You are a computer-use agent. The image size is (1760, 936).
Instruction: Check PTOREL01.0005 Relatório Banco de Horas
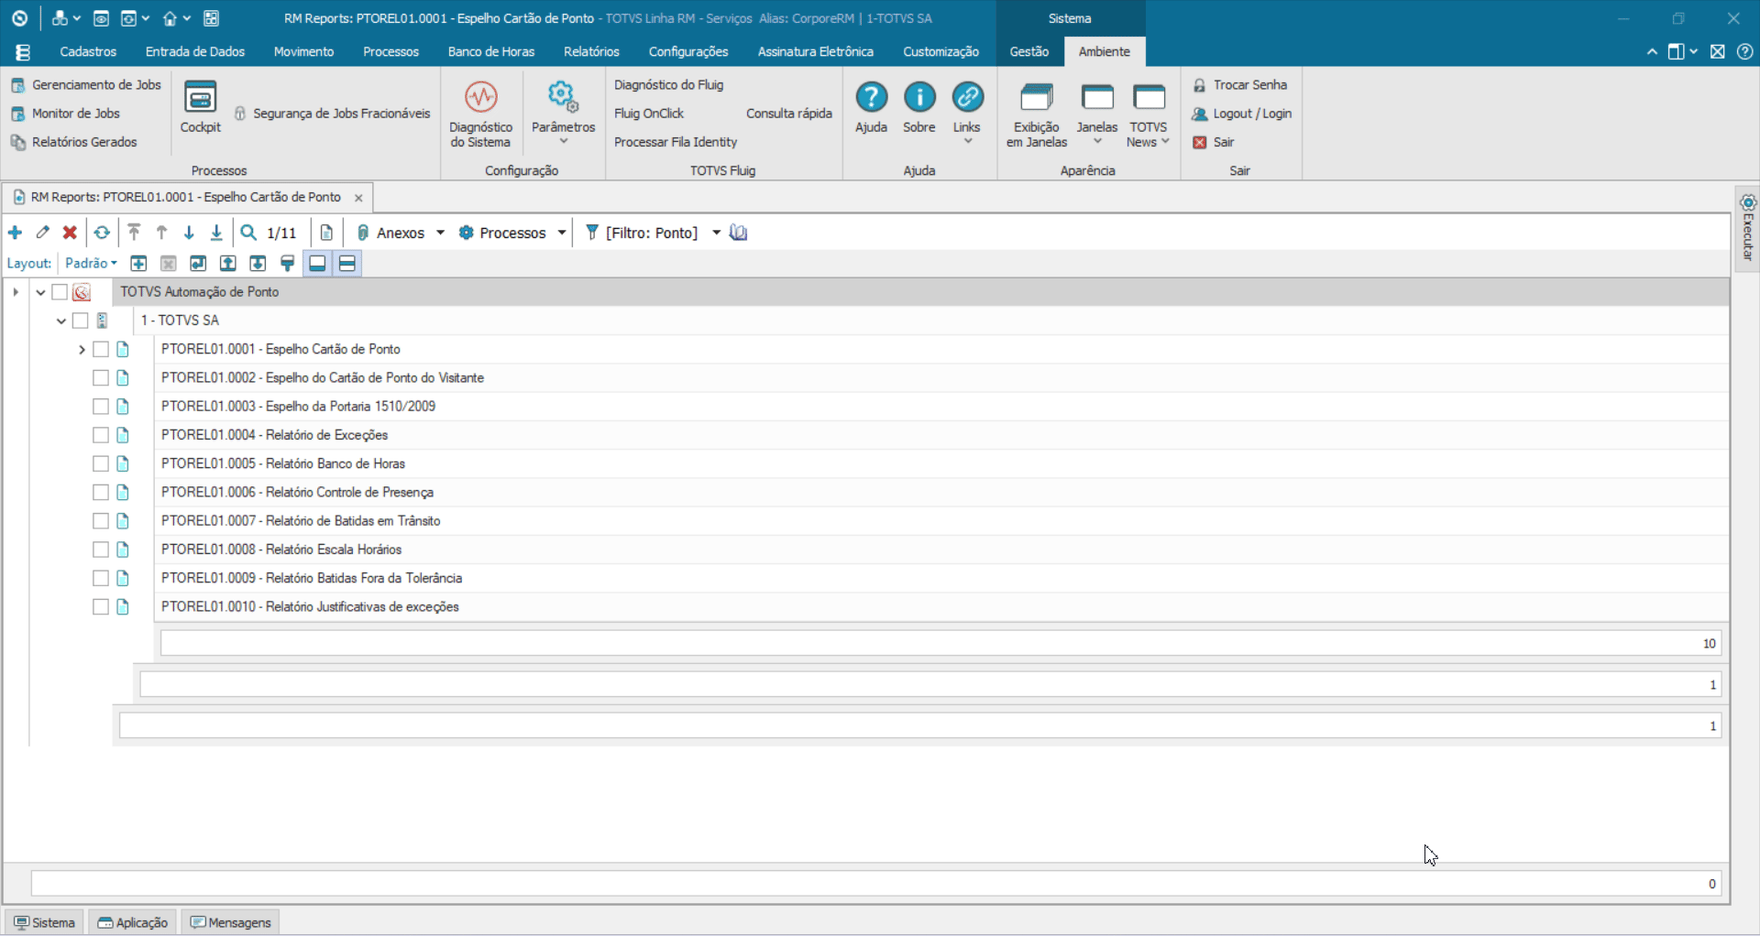click(101, 464)
